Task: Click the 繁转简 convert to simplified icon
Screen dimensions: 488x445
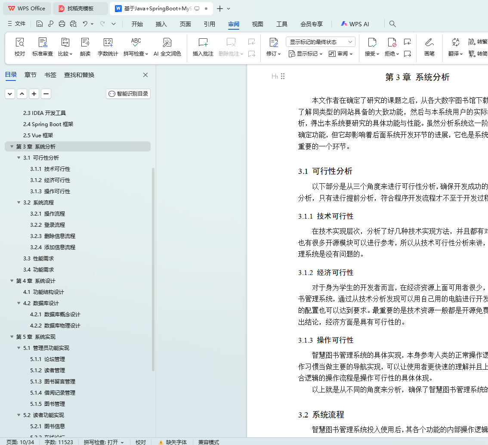Action: click(x=478, y=53)
